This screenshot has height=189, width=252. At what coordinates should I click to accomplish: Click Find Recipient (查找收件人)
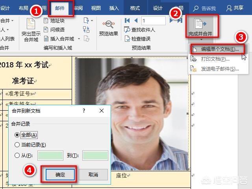click(139, 30)
